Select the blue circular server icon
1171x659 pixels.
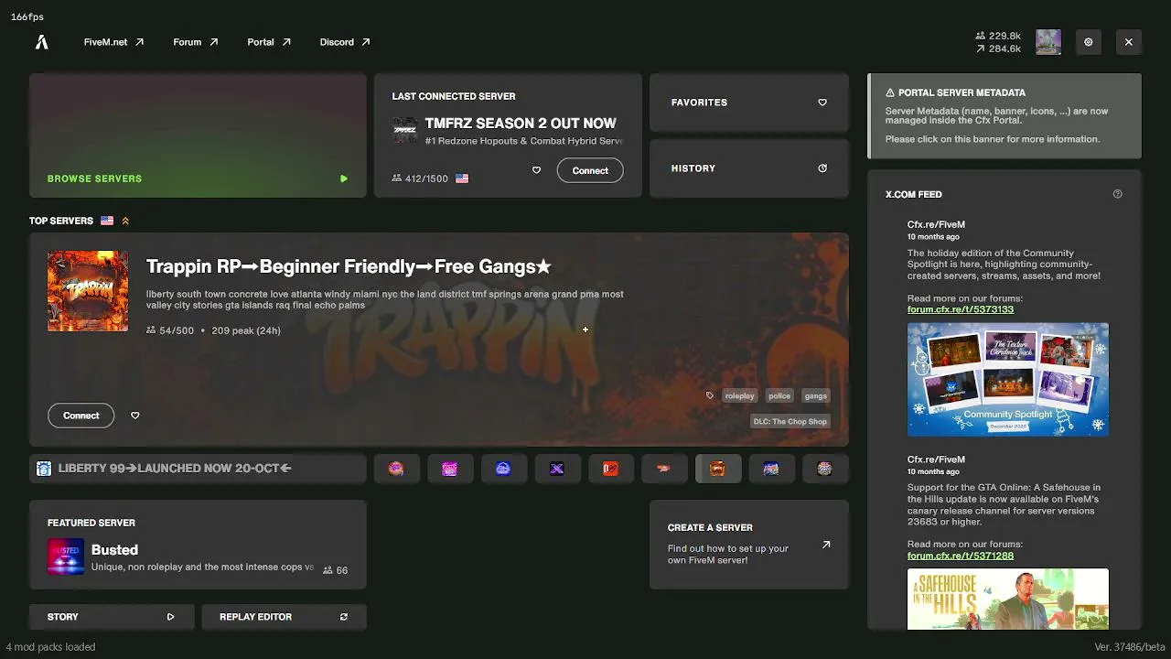click(503, 469)
